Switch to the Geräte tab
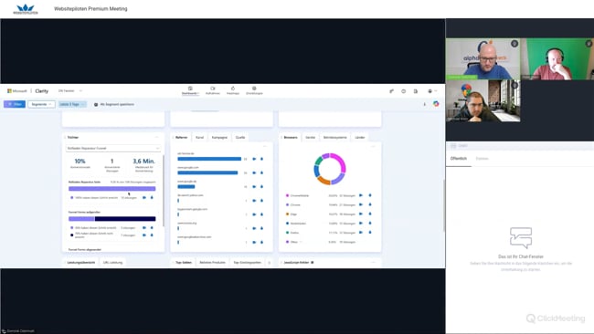The height and width of the screenshot is (334, 594). tap(311, 137)
